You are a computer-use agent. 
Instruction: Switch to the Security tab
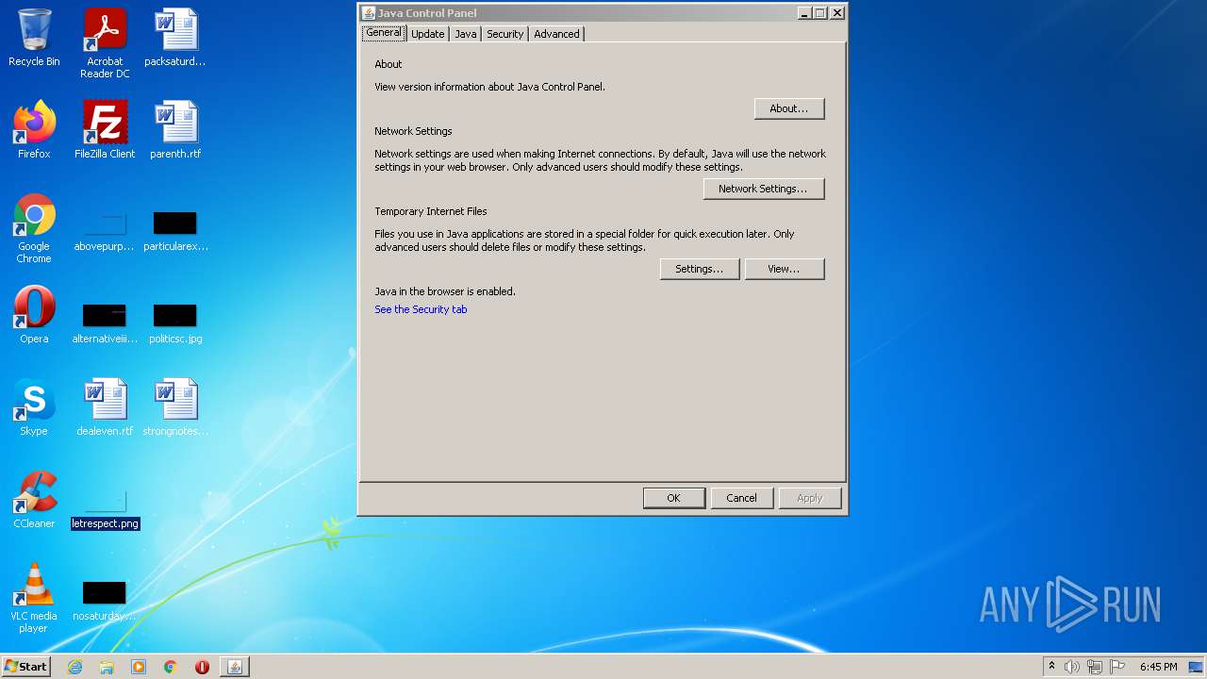[504, 33]
